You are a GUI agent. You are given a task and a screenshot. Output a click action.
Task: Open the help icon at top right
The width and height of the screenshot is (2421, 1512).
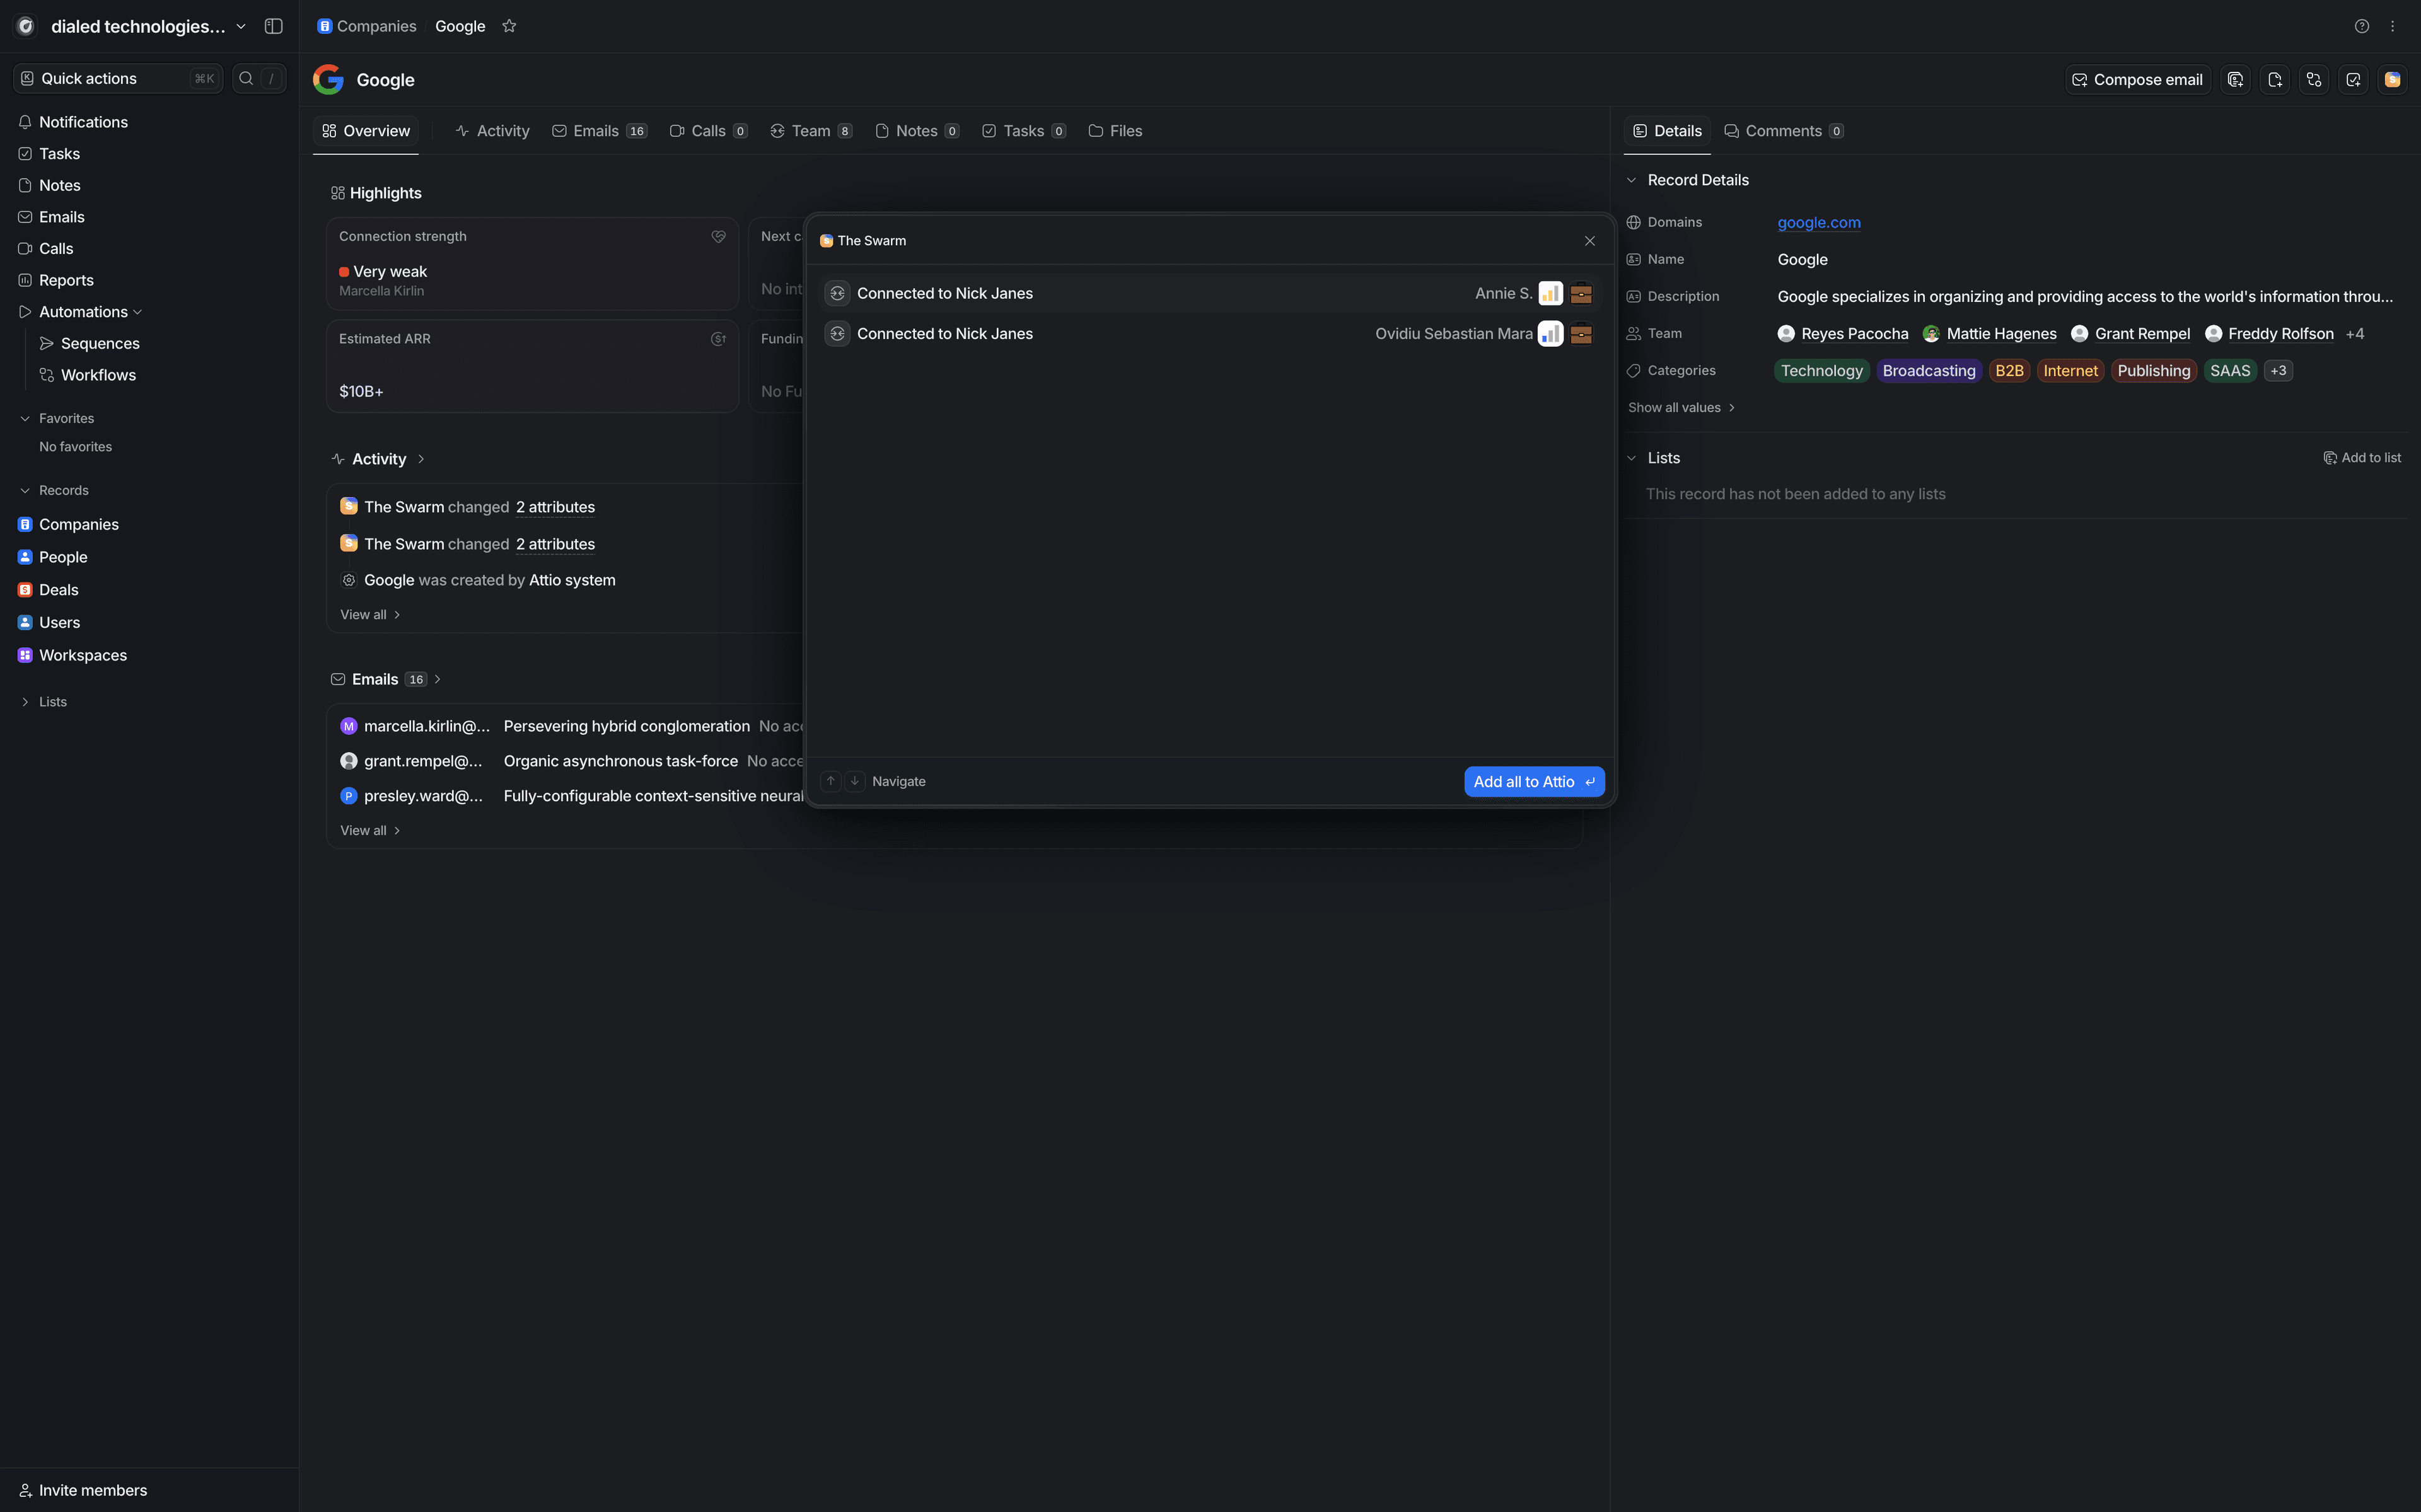pos(2361,26)
